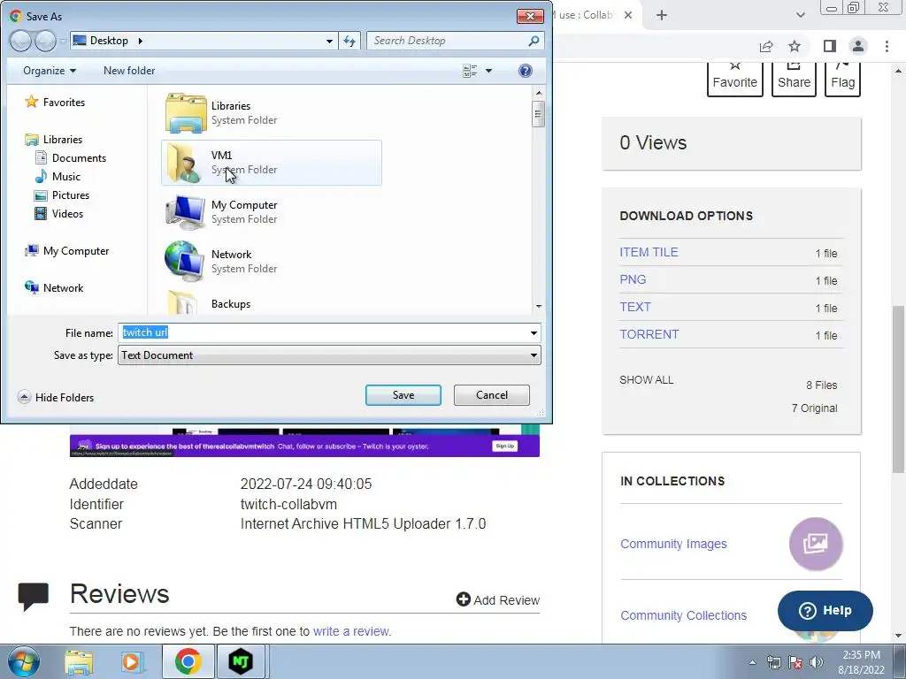Show hidden tray icons arrow
This screenshot has width=906, height=679.
click(752, 662)
